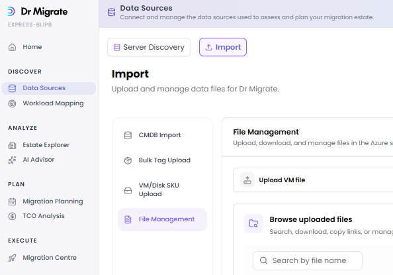Viewport: 393px width, 275px height.
Task: Click the Browse uploaded files folder icon
Action: pyautogui.click(x=253, y=223)
